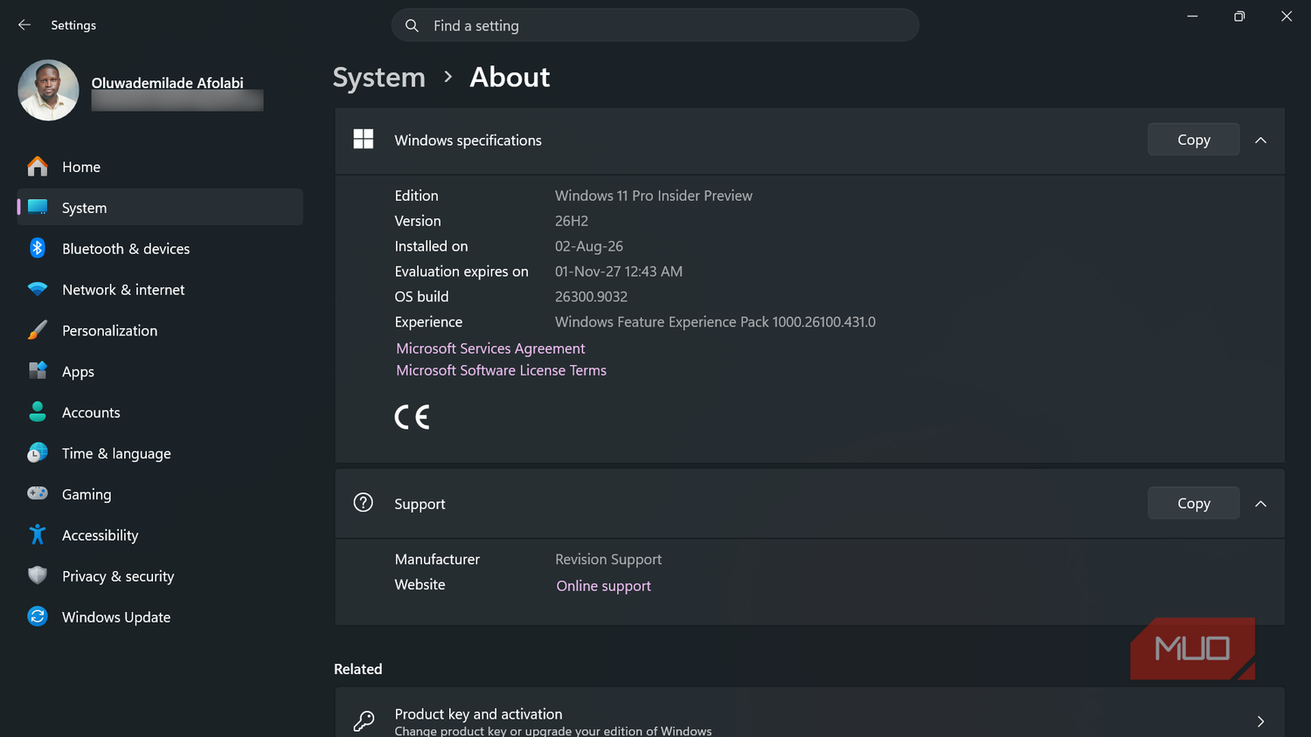
Task: Open Bluetooth & devices via Bluetooth icon
Action: [x=38, y=248]
